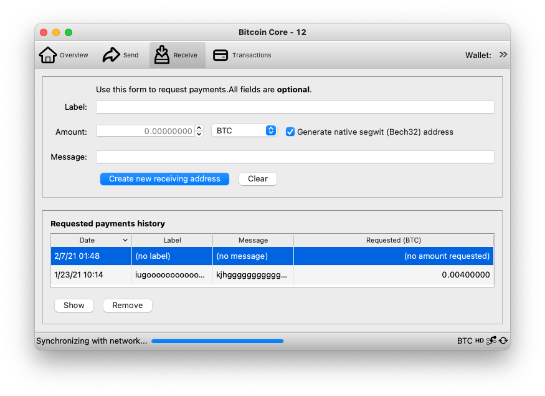
Task: Click the Wallet: label
Action: [x=478, y=55]
